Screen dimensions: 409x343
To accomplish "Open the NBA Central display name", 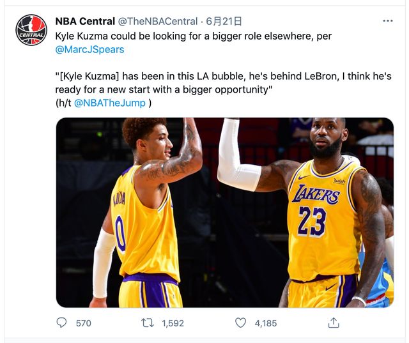I will click(85, 22).
